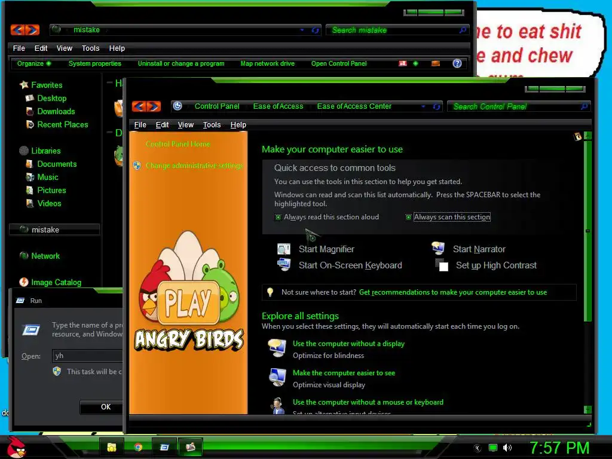Click the Control Panel vertical scrollbar
Image resolution: width=612 pixels, height=459 pixels.
(587, 231)
